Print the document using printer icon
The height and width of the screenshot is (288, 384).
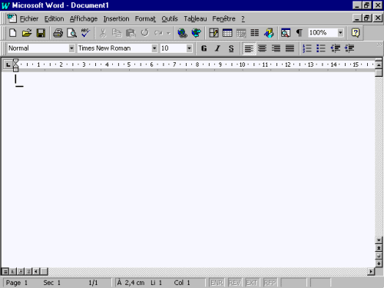tap(58, 33)
